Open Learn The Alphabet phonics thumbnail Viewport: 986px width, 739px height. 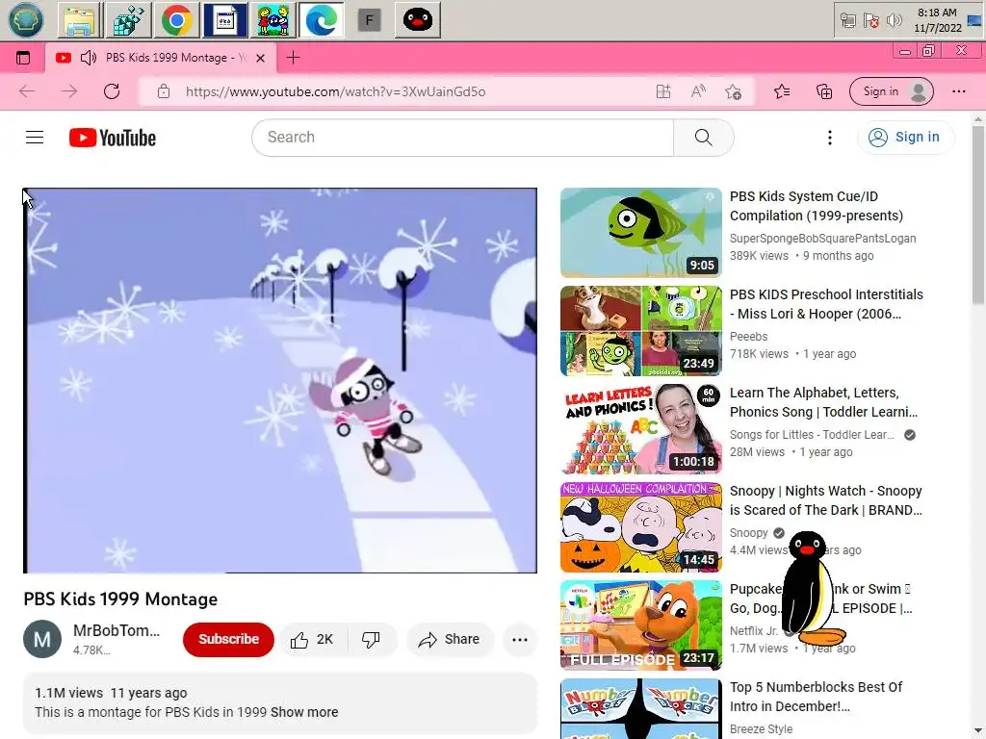[x=640, y=428]
